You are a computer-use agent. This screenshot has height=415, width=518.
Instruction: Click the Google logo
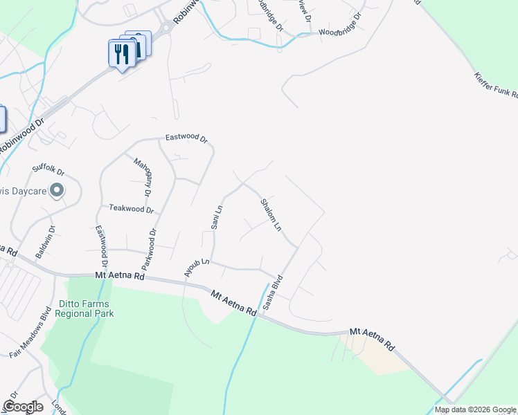tap(23, 407)
